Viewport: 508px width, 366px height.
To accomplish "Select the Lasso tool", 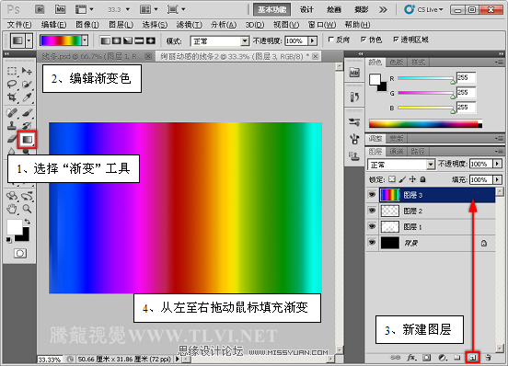I will point(12,84).
